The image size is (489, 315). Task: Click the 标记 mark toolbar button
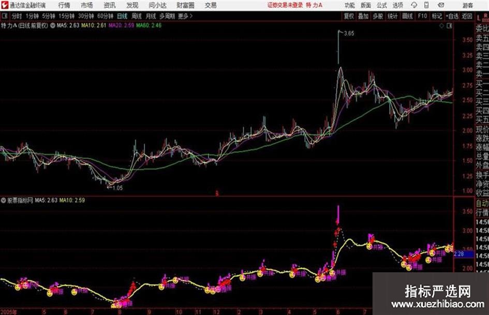(x=437, y=16)
